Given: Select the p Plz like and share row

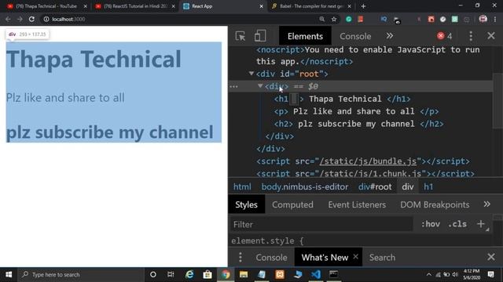Looking at the screenshot, I should (356, 111).
